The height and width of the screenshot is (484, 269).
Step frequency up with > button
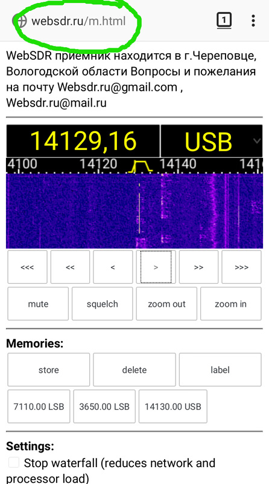pyautogui.click(x=156, y=267)
